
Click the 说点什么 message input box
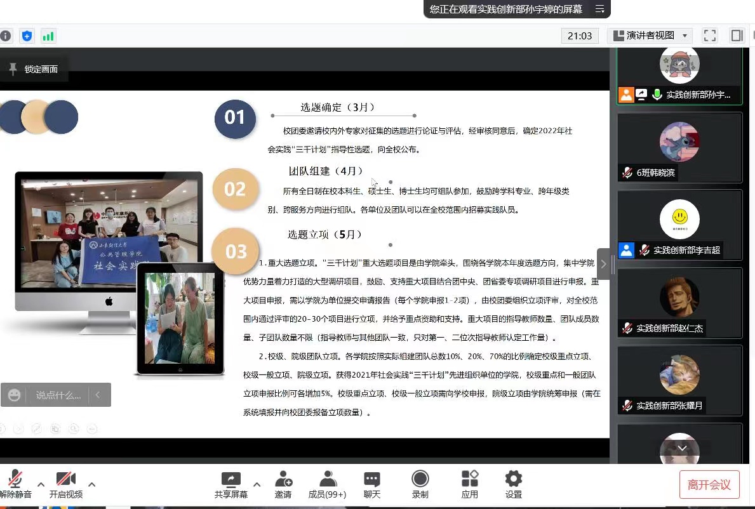pos(58,395)
